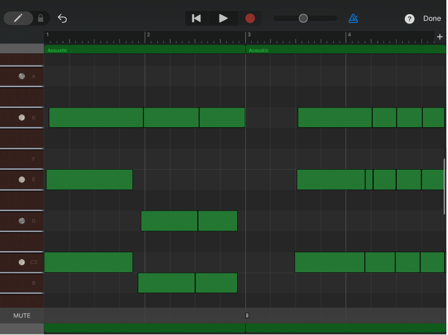Open the Help question mark

click(410, 19)
